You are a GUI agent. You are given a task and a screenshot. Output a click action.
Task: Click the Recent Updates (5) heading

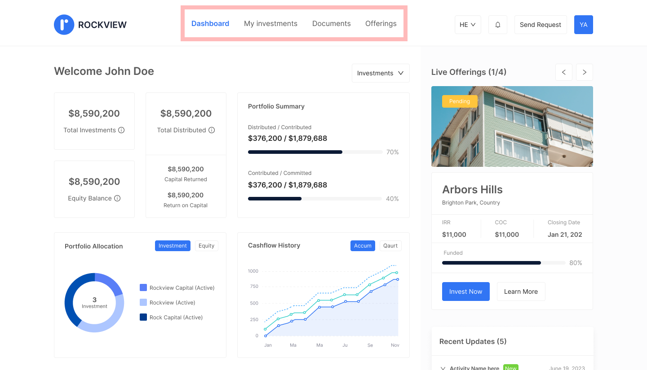[x=473, y=341]
